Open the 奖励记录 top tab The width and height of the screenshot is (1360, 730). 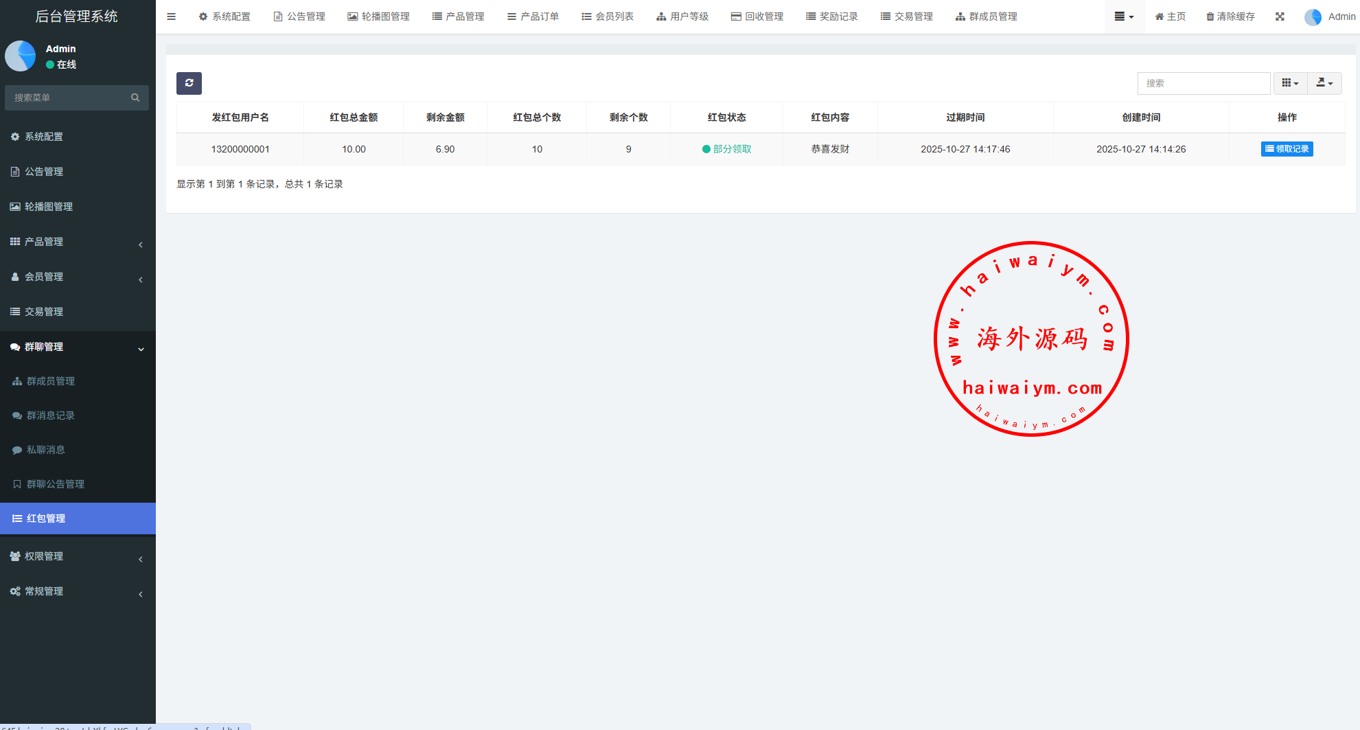pyautogui.click(x=832, y=16)
